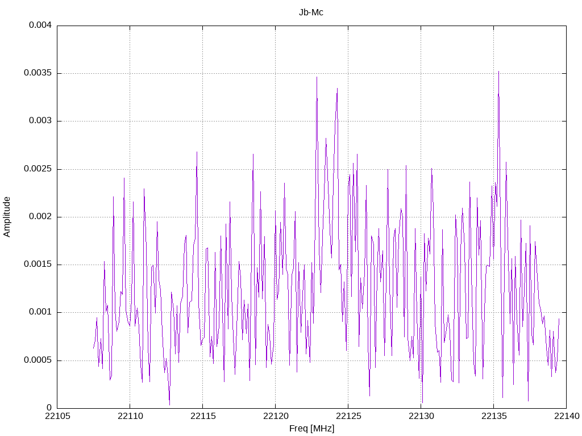This screenshot has width=582, height=436.
Task: Click y-axis tick value 0.0025
Action: [x=38, y=169]
